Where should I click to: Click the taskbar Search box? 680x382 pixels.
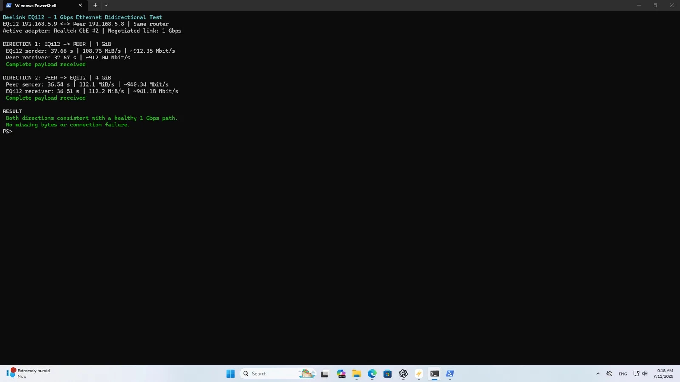coord(278,374)
